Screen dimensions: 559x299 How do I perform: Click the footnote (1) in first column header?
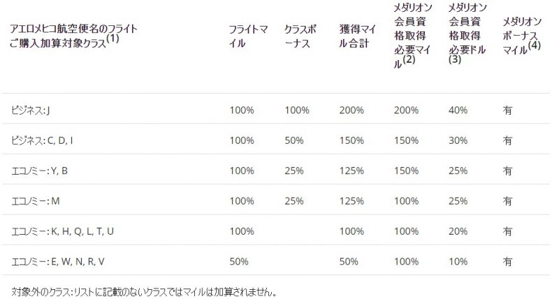(112, 38)
